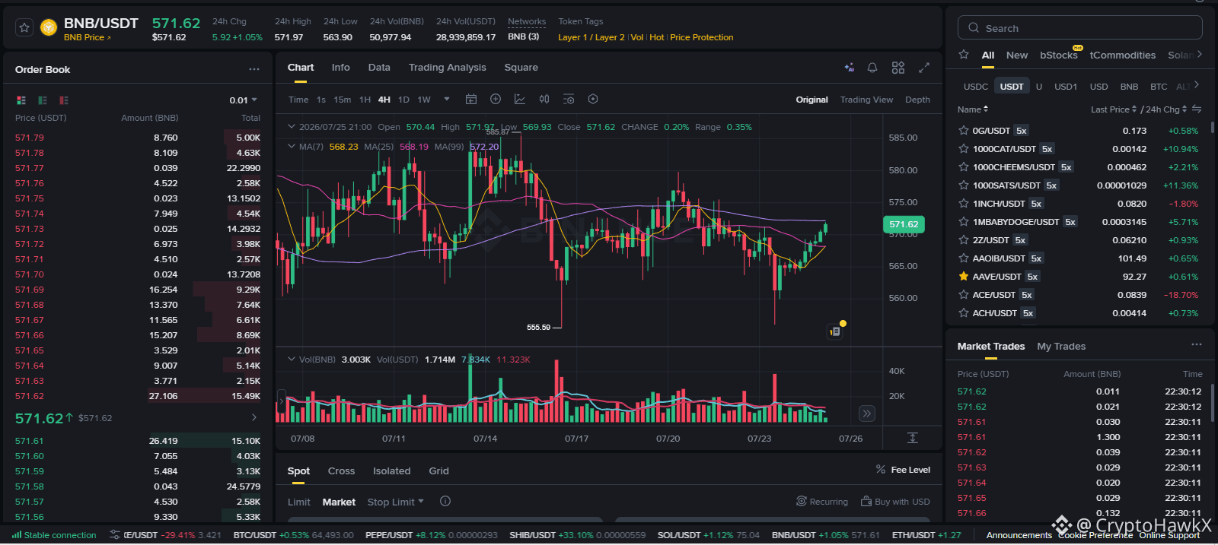Toggle the chart auto-fit scale icon
The height and width of the screenshot is (545, 1218).
pos(913,439)
